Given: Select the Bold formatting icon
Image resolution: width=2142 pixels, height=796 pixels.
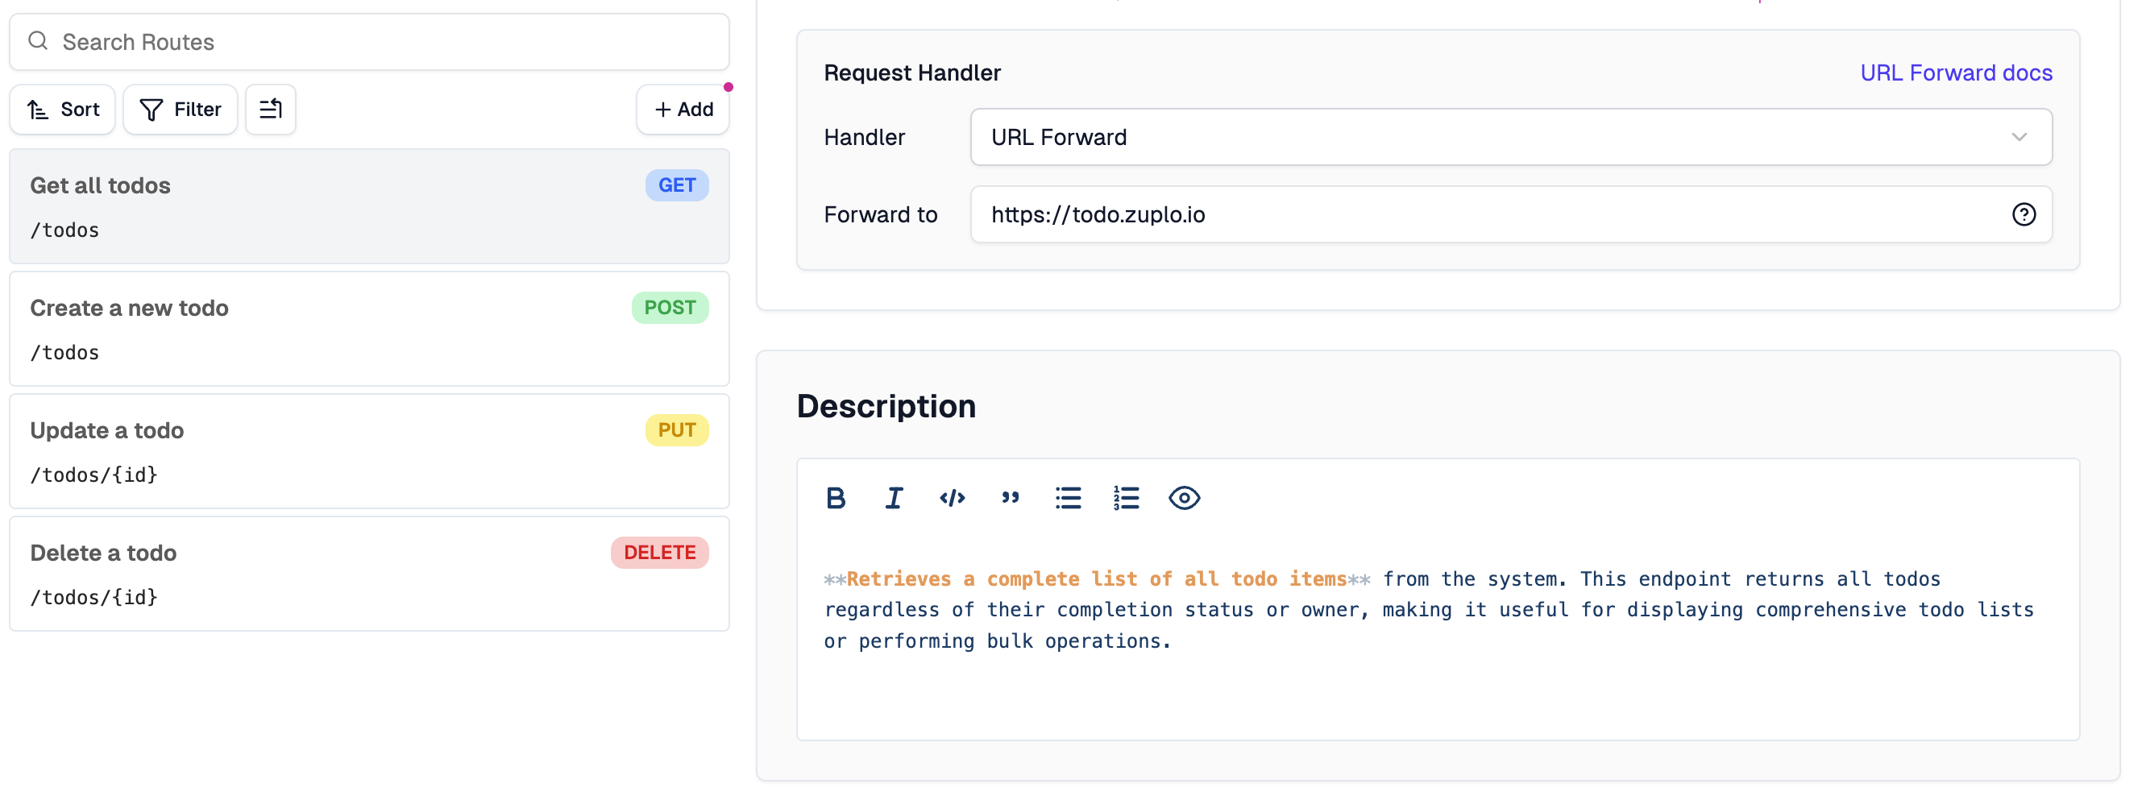Looking at the screenshot, I should click(x=836, y=498).
